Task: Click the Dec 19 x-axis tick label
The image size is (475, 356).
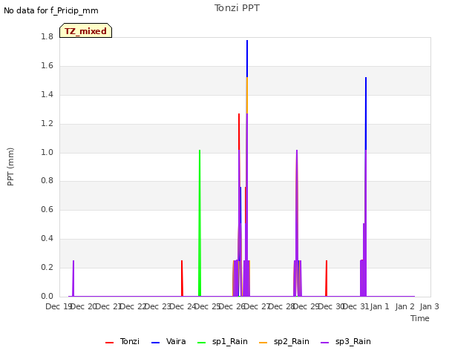Action: [x=58, y=306]
